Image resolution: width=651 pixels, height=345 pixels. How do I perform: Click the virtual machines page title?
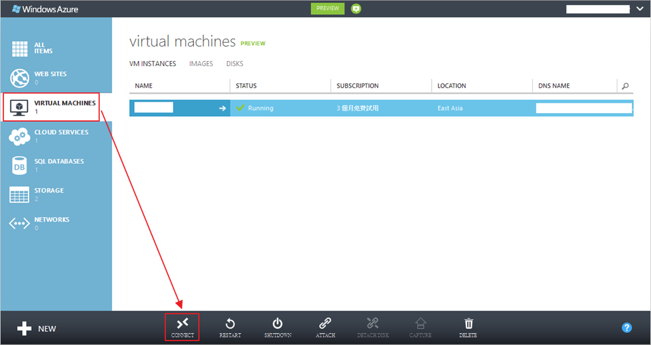point(182,41)
